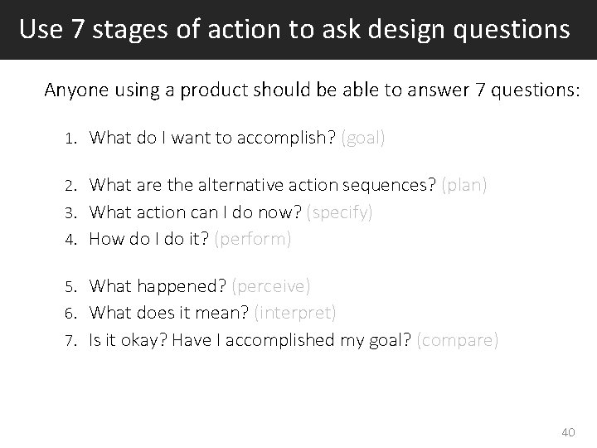This screenshot has height=448, width=597.
Task: Click the slide title about 7 stages
Action: pos(294,30)
